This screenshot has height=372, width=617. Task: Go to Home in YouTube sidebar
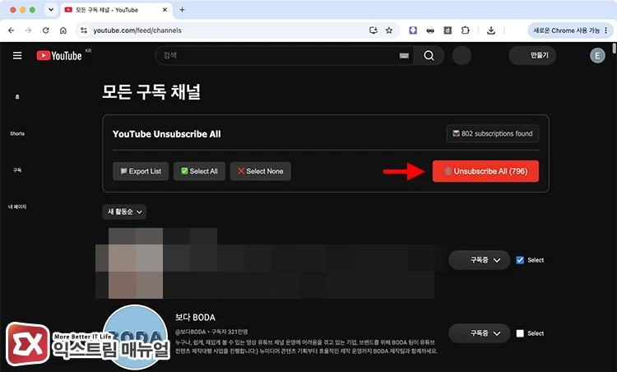coord(17,97)
